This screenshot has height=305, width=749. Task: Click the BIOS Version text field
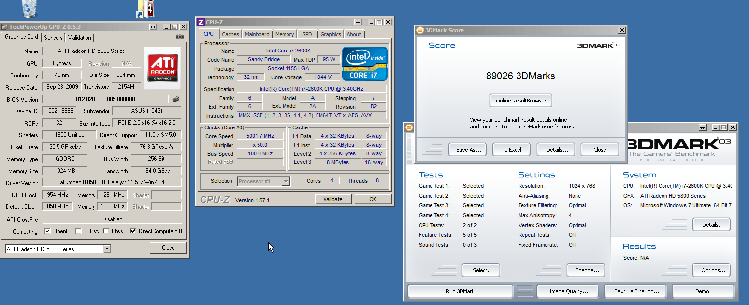pos(105,99)
